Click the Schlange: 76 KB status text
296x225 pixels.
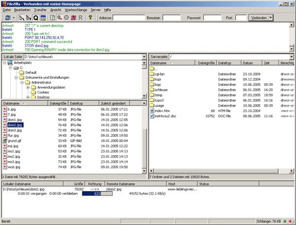coord(269,221)
